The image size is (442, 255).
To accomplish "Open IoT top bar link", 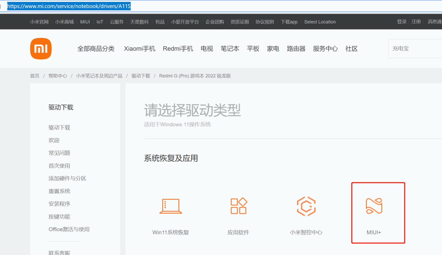I will point(100,22).
